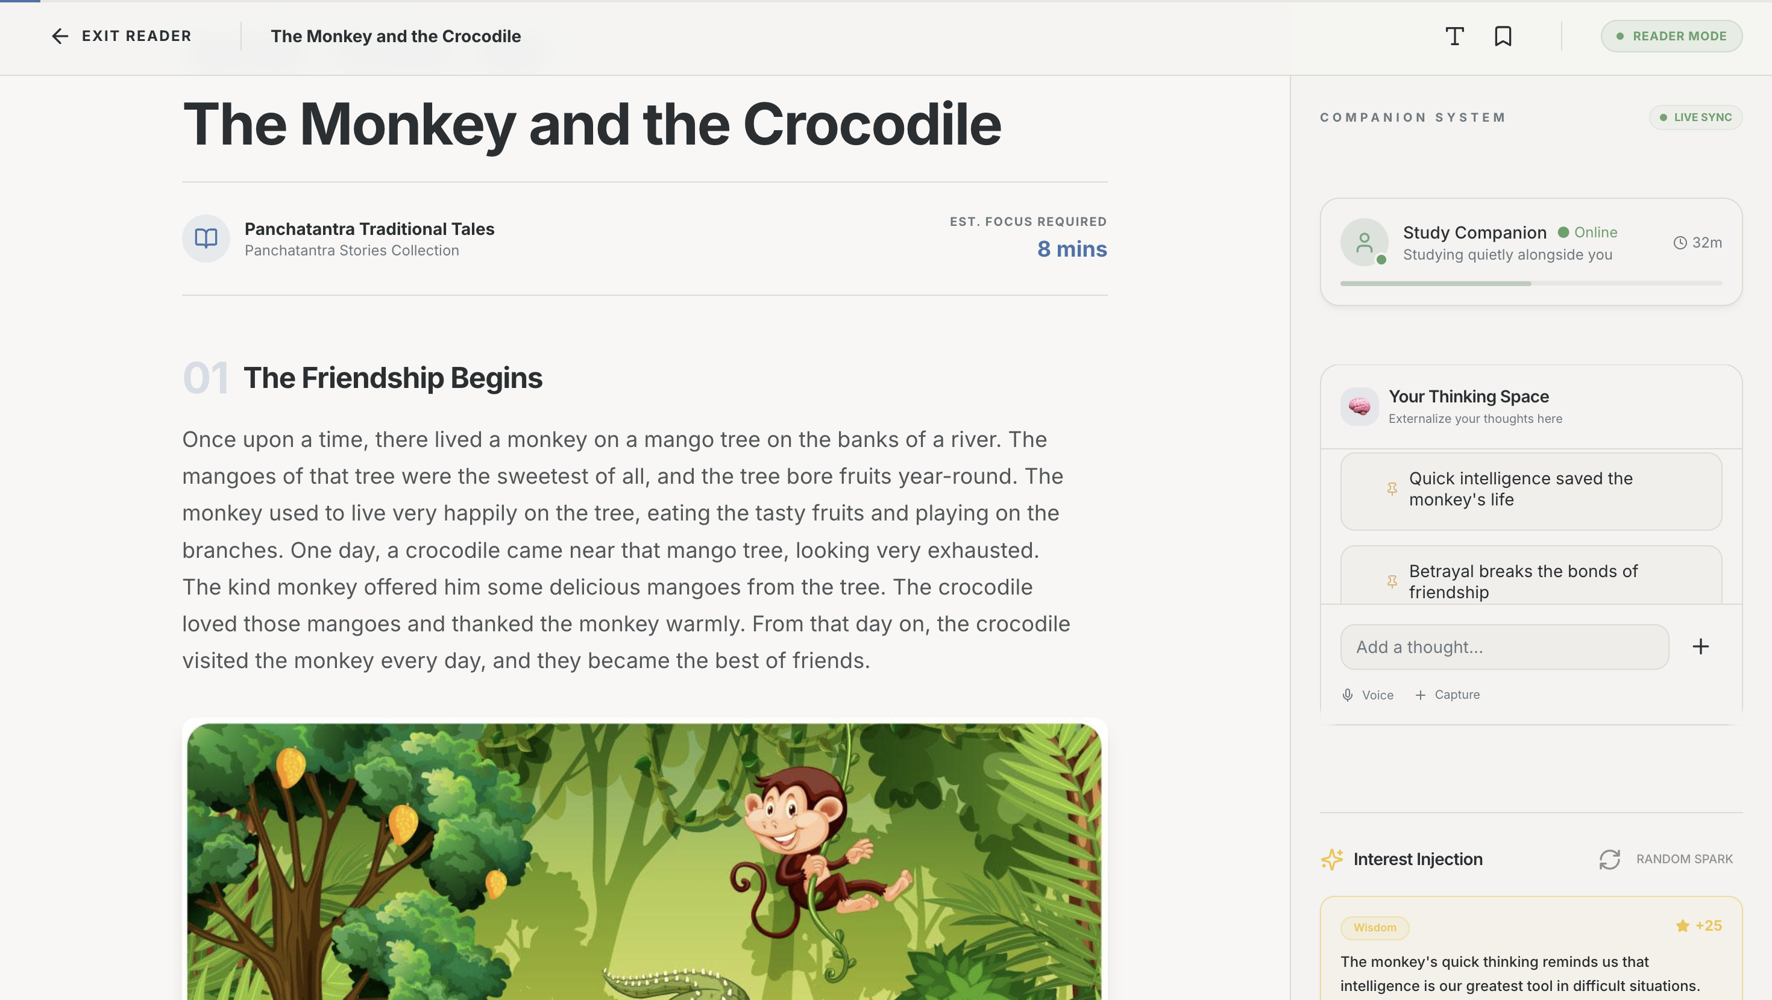This screenshot has height=1000, width=1772.
Task: Toggle the Live Sync indicator
Action: click(1695, 117)
